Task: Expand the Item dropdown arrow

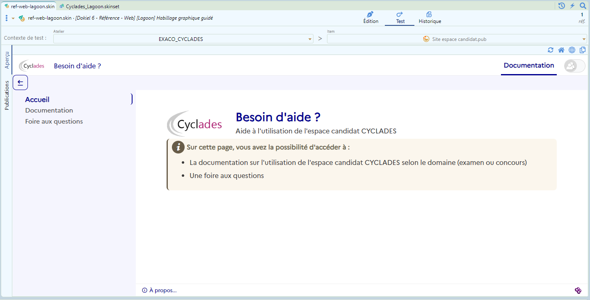Action: [x=584, y=39]
